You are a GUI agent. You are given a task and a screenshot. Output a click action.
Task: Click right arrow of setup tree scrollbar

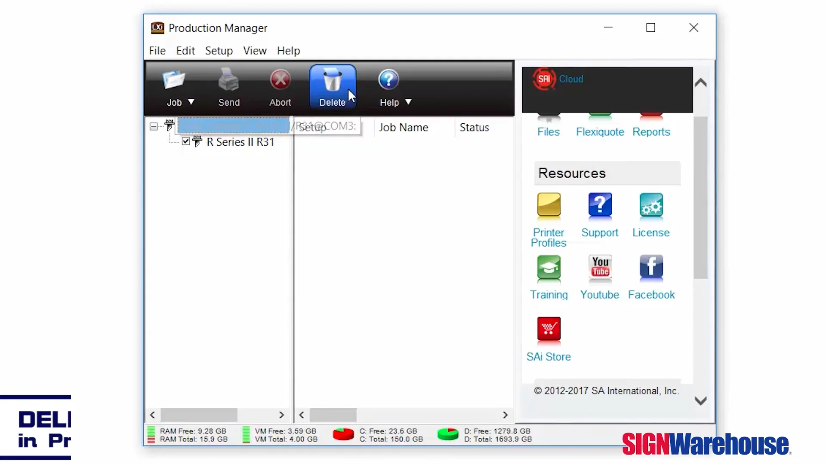[281, 415]
